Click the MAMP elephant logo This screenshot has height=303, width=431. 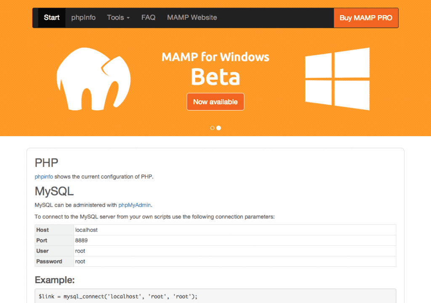(93, 79)
